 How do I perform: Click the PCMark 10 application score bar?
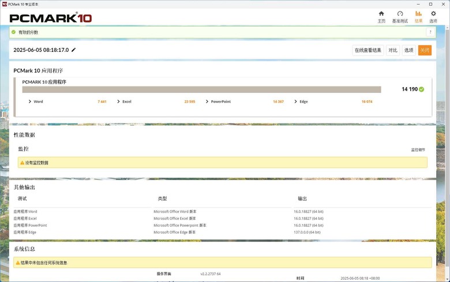[201, 89]
